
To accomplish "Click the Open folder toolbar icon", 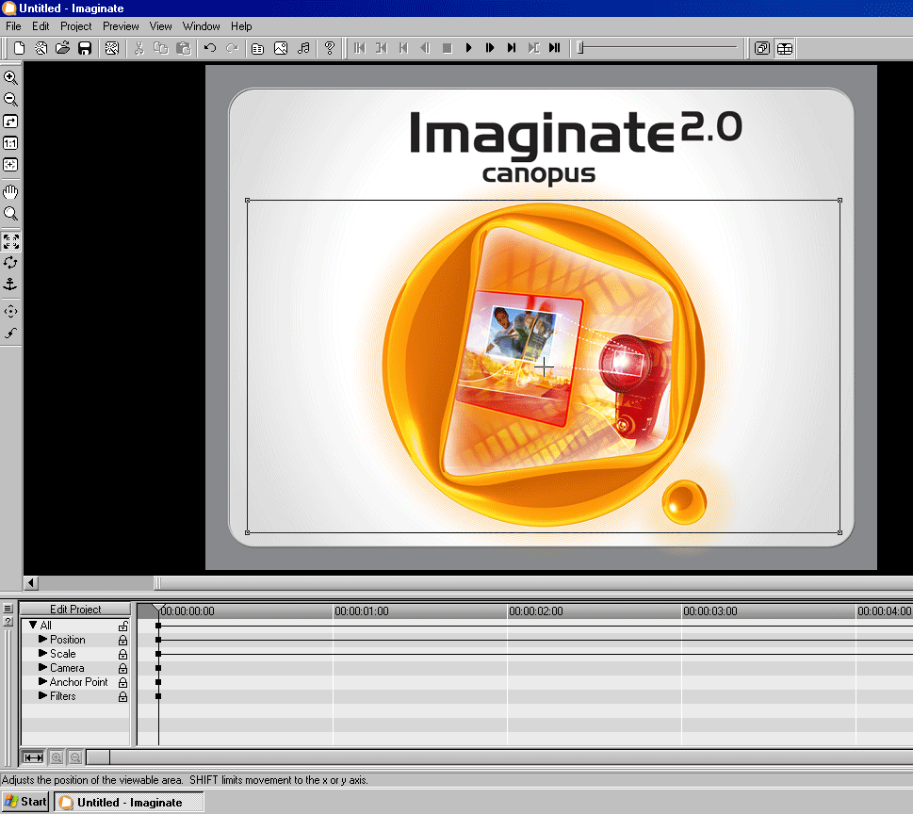I will point(62,48).
